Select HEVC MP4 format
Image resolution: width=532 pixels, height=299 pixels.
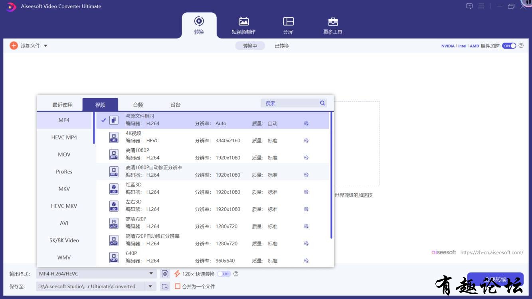64,138
